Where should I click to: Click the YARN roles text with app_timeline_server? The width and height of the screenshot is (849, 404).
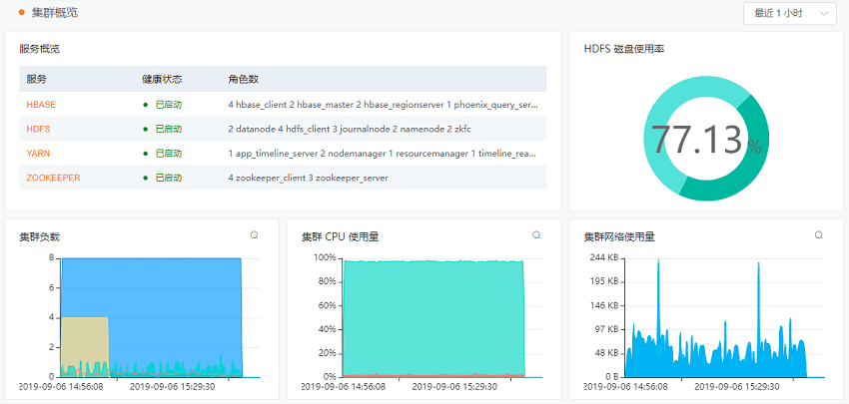[x=383, y=153]
